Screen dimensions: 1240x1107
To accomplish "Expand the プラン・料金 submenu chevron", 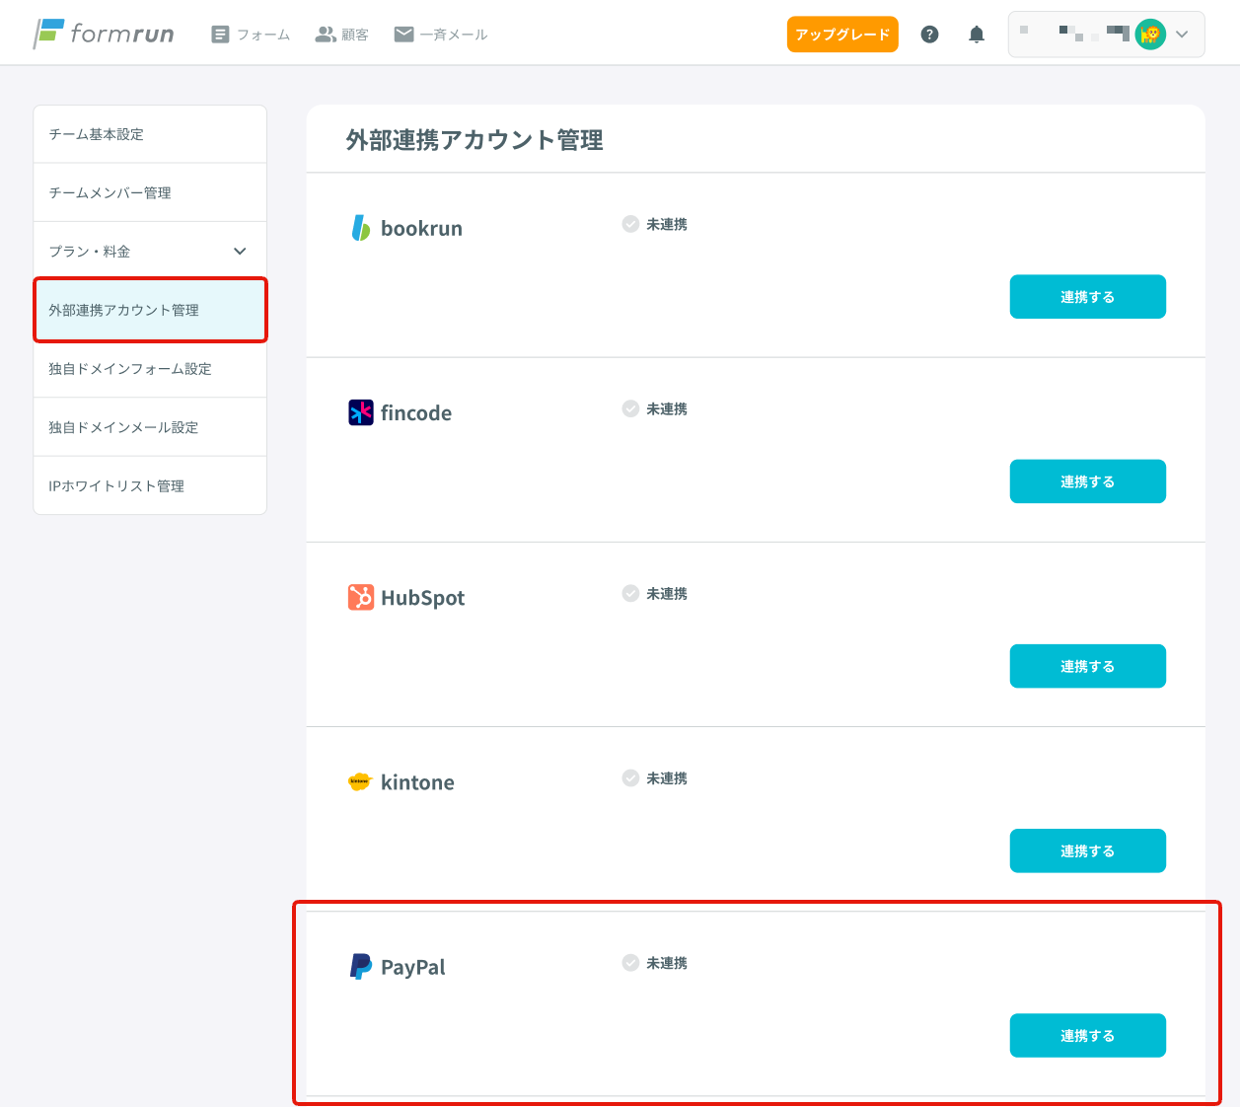I will (240, 252).
